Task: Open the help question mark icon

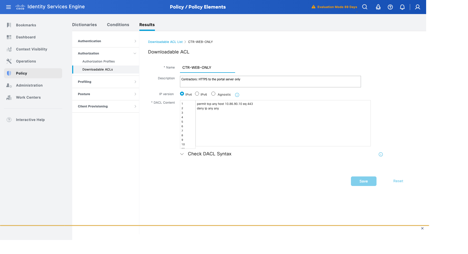Action: [390, 7]
